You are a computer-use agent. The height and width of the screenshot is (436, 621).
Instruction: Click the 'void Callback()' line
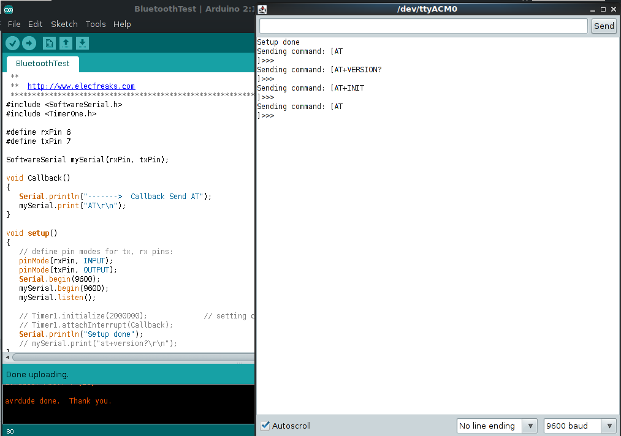pyautogui.click(x=38, y=178)
